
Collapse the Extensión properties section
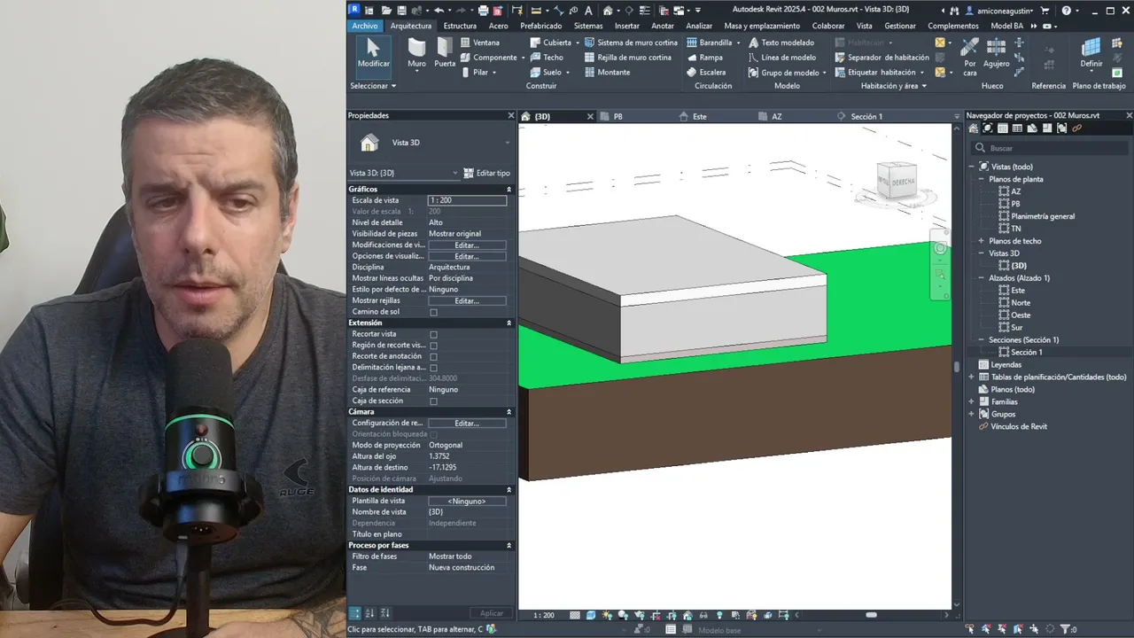(509, 323)
